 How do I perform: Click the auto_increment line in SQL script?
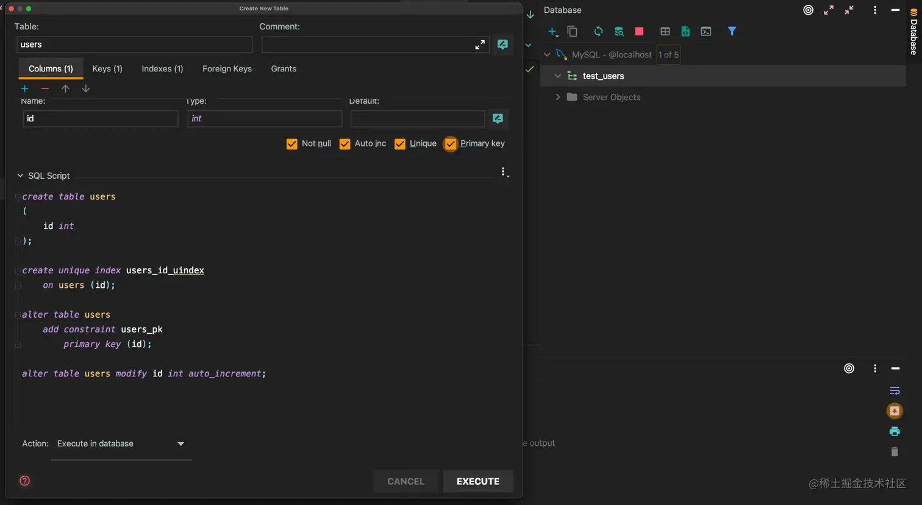pos(144,373)
